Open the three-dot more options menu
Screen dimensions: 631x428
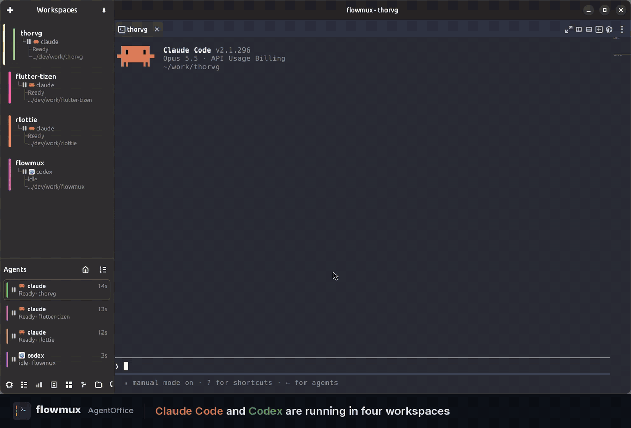(622, 29)
